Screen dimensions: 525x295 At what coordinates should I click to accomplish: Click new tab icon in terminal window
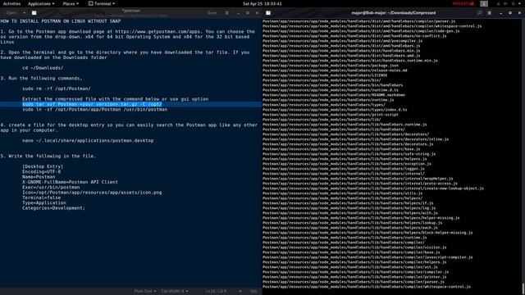tap(268, 13)
